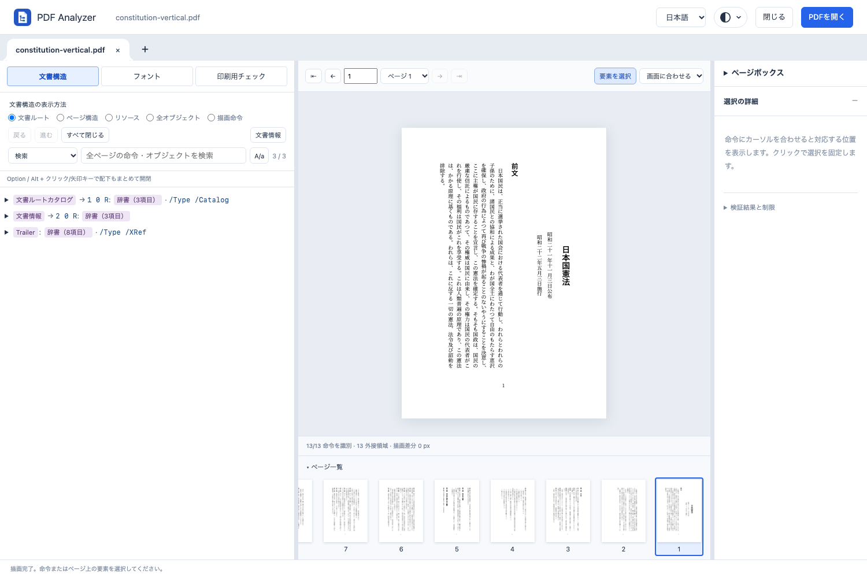Expand the 文書ルートカタログ tree node

pos(6,200)
